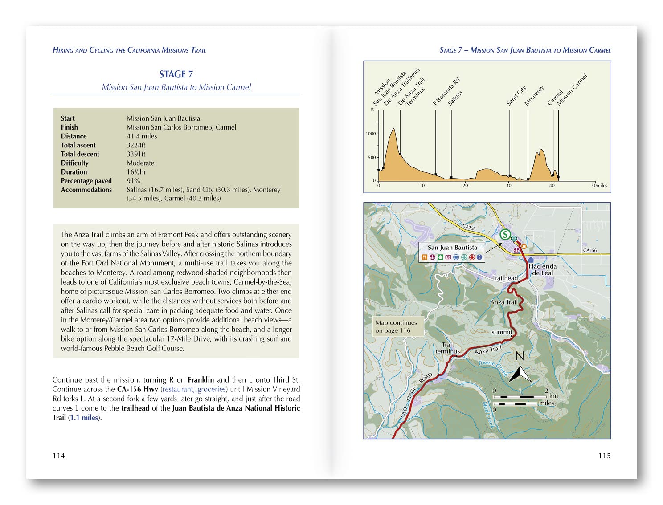Click the purple grocery basket icon in legend
This screenshot has width=663, height=505.
(432, 257)
